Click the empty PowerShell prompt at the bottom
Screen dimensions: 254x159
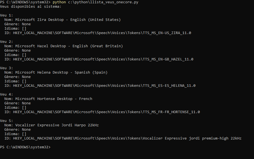(25, 147)
